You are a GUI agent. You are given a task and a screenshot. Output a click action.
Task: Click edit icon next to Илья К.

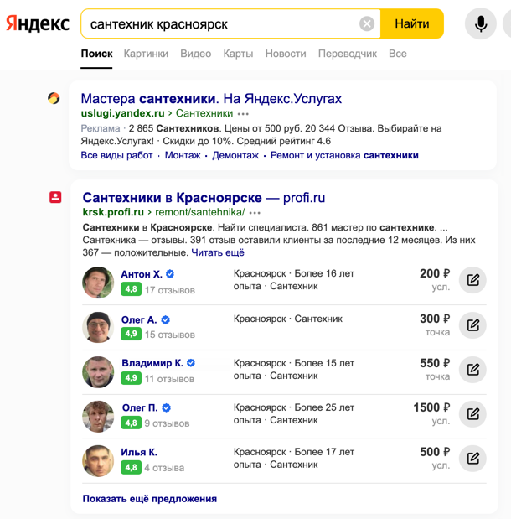pos(472,459)
